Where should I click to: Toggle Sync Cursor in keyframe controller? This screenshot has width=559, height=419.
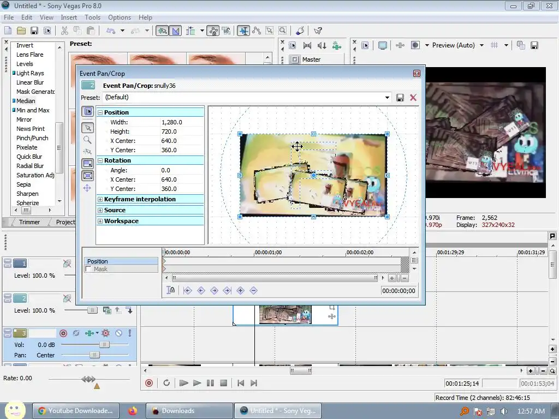click(171, 290)
